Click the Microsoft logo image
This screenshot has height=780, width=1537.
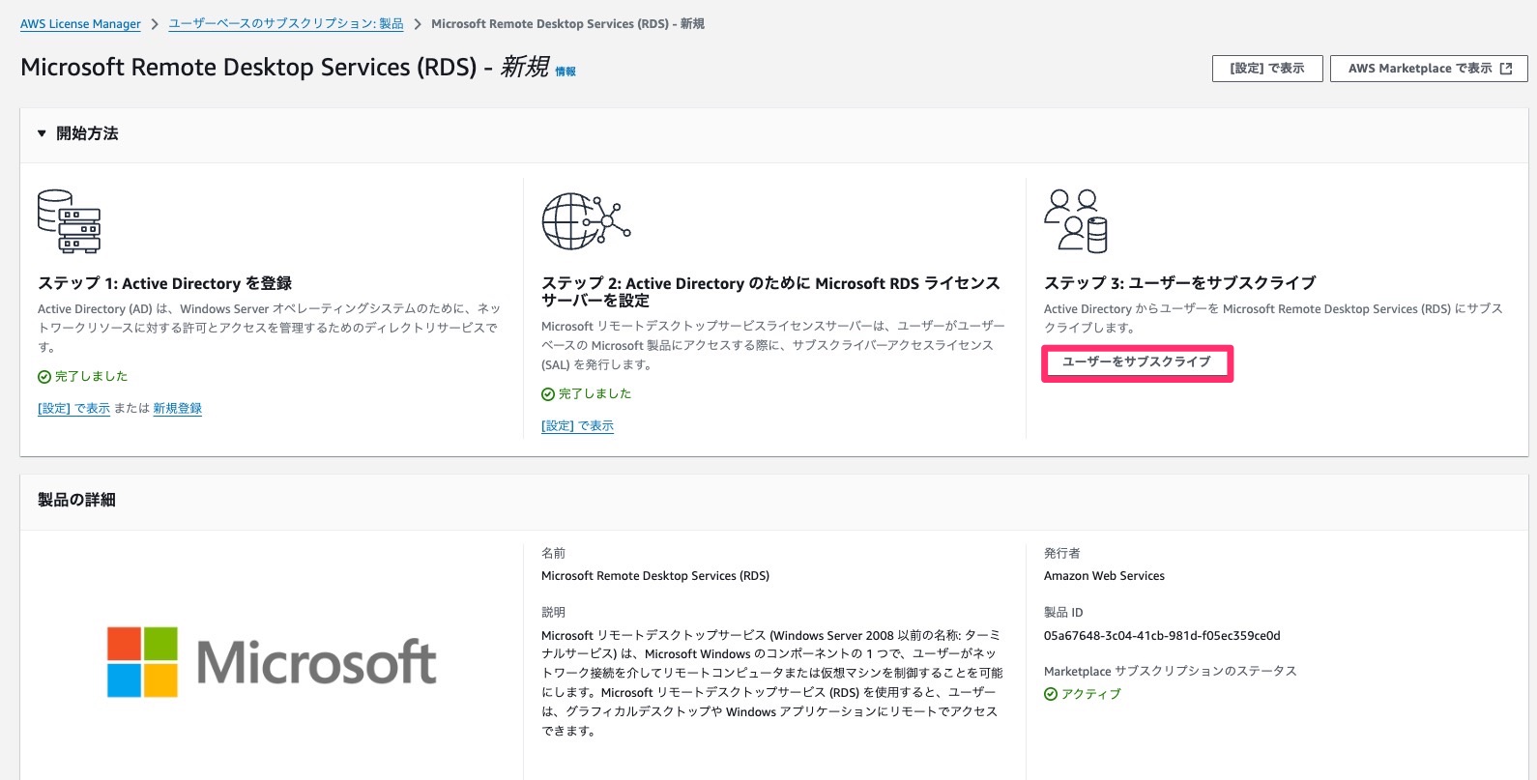(x=272, y=662)
